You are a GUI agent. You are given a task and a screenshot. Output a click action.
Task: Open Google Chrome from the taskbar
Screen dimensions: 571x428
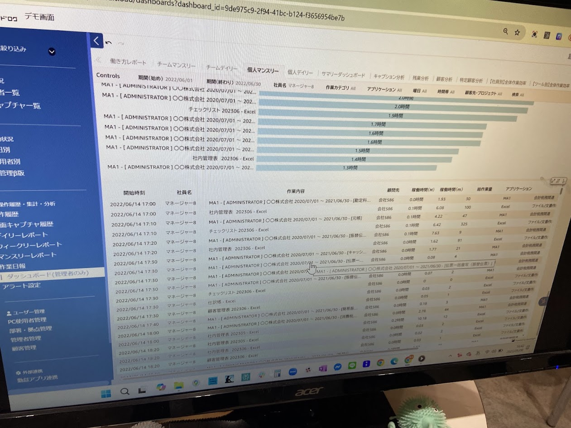tap(380, 363)
